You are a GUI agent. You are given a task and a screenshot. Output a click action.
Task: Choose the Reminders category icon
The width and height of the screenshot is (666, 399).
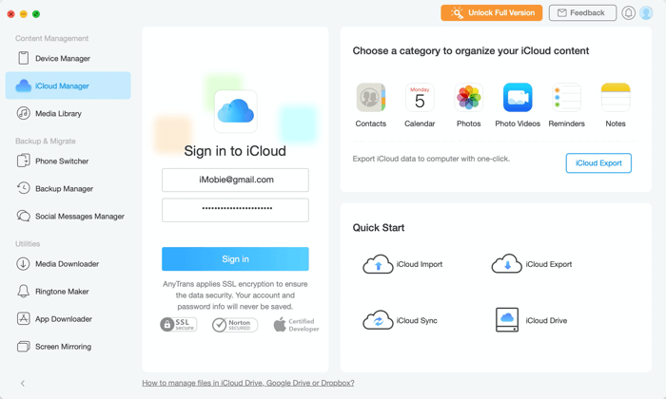click(567, 98)
